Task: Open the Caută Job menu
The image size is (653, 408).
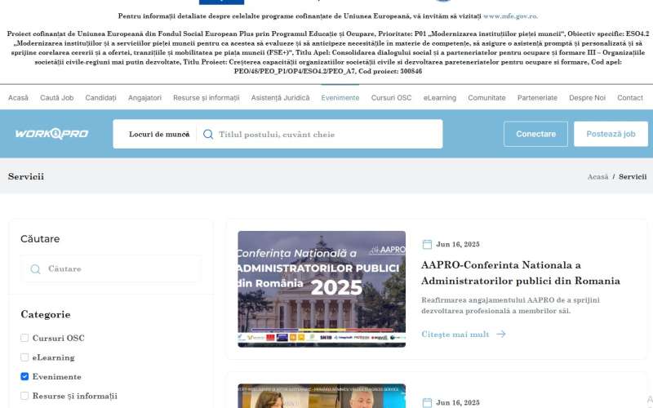Action: click(x=56, y=98)
